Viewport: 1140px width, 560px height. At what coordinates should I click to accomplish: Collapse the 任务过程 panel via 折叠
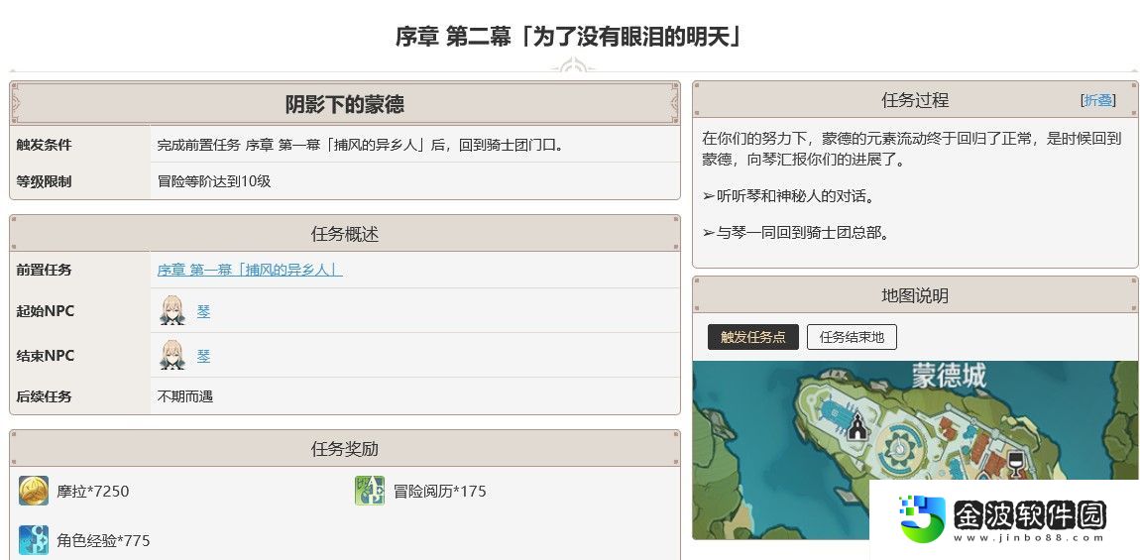pyautogui.click(x=1097, y=100)
